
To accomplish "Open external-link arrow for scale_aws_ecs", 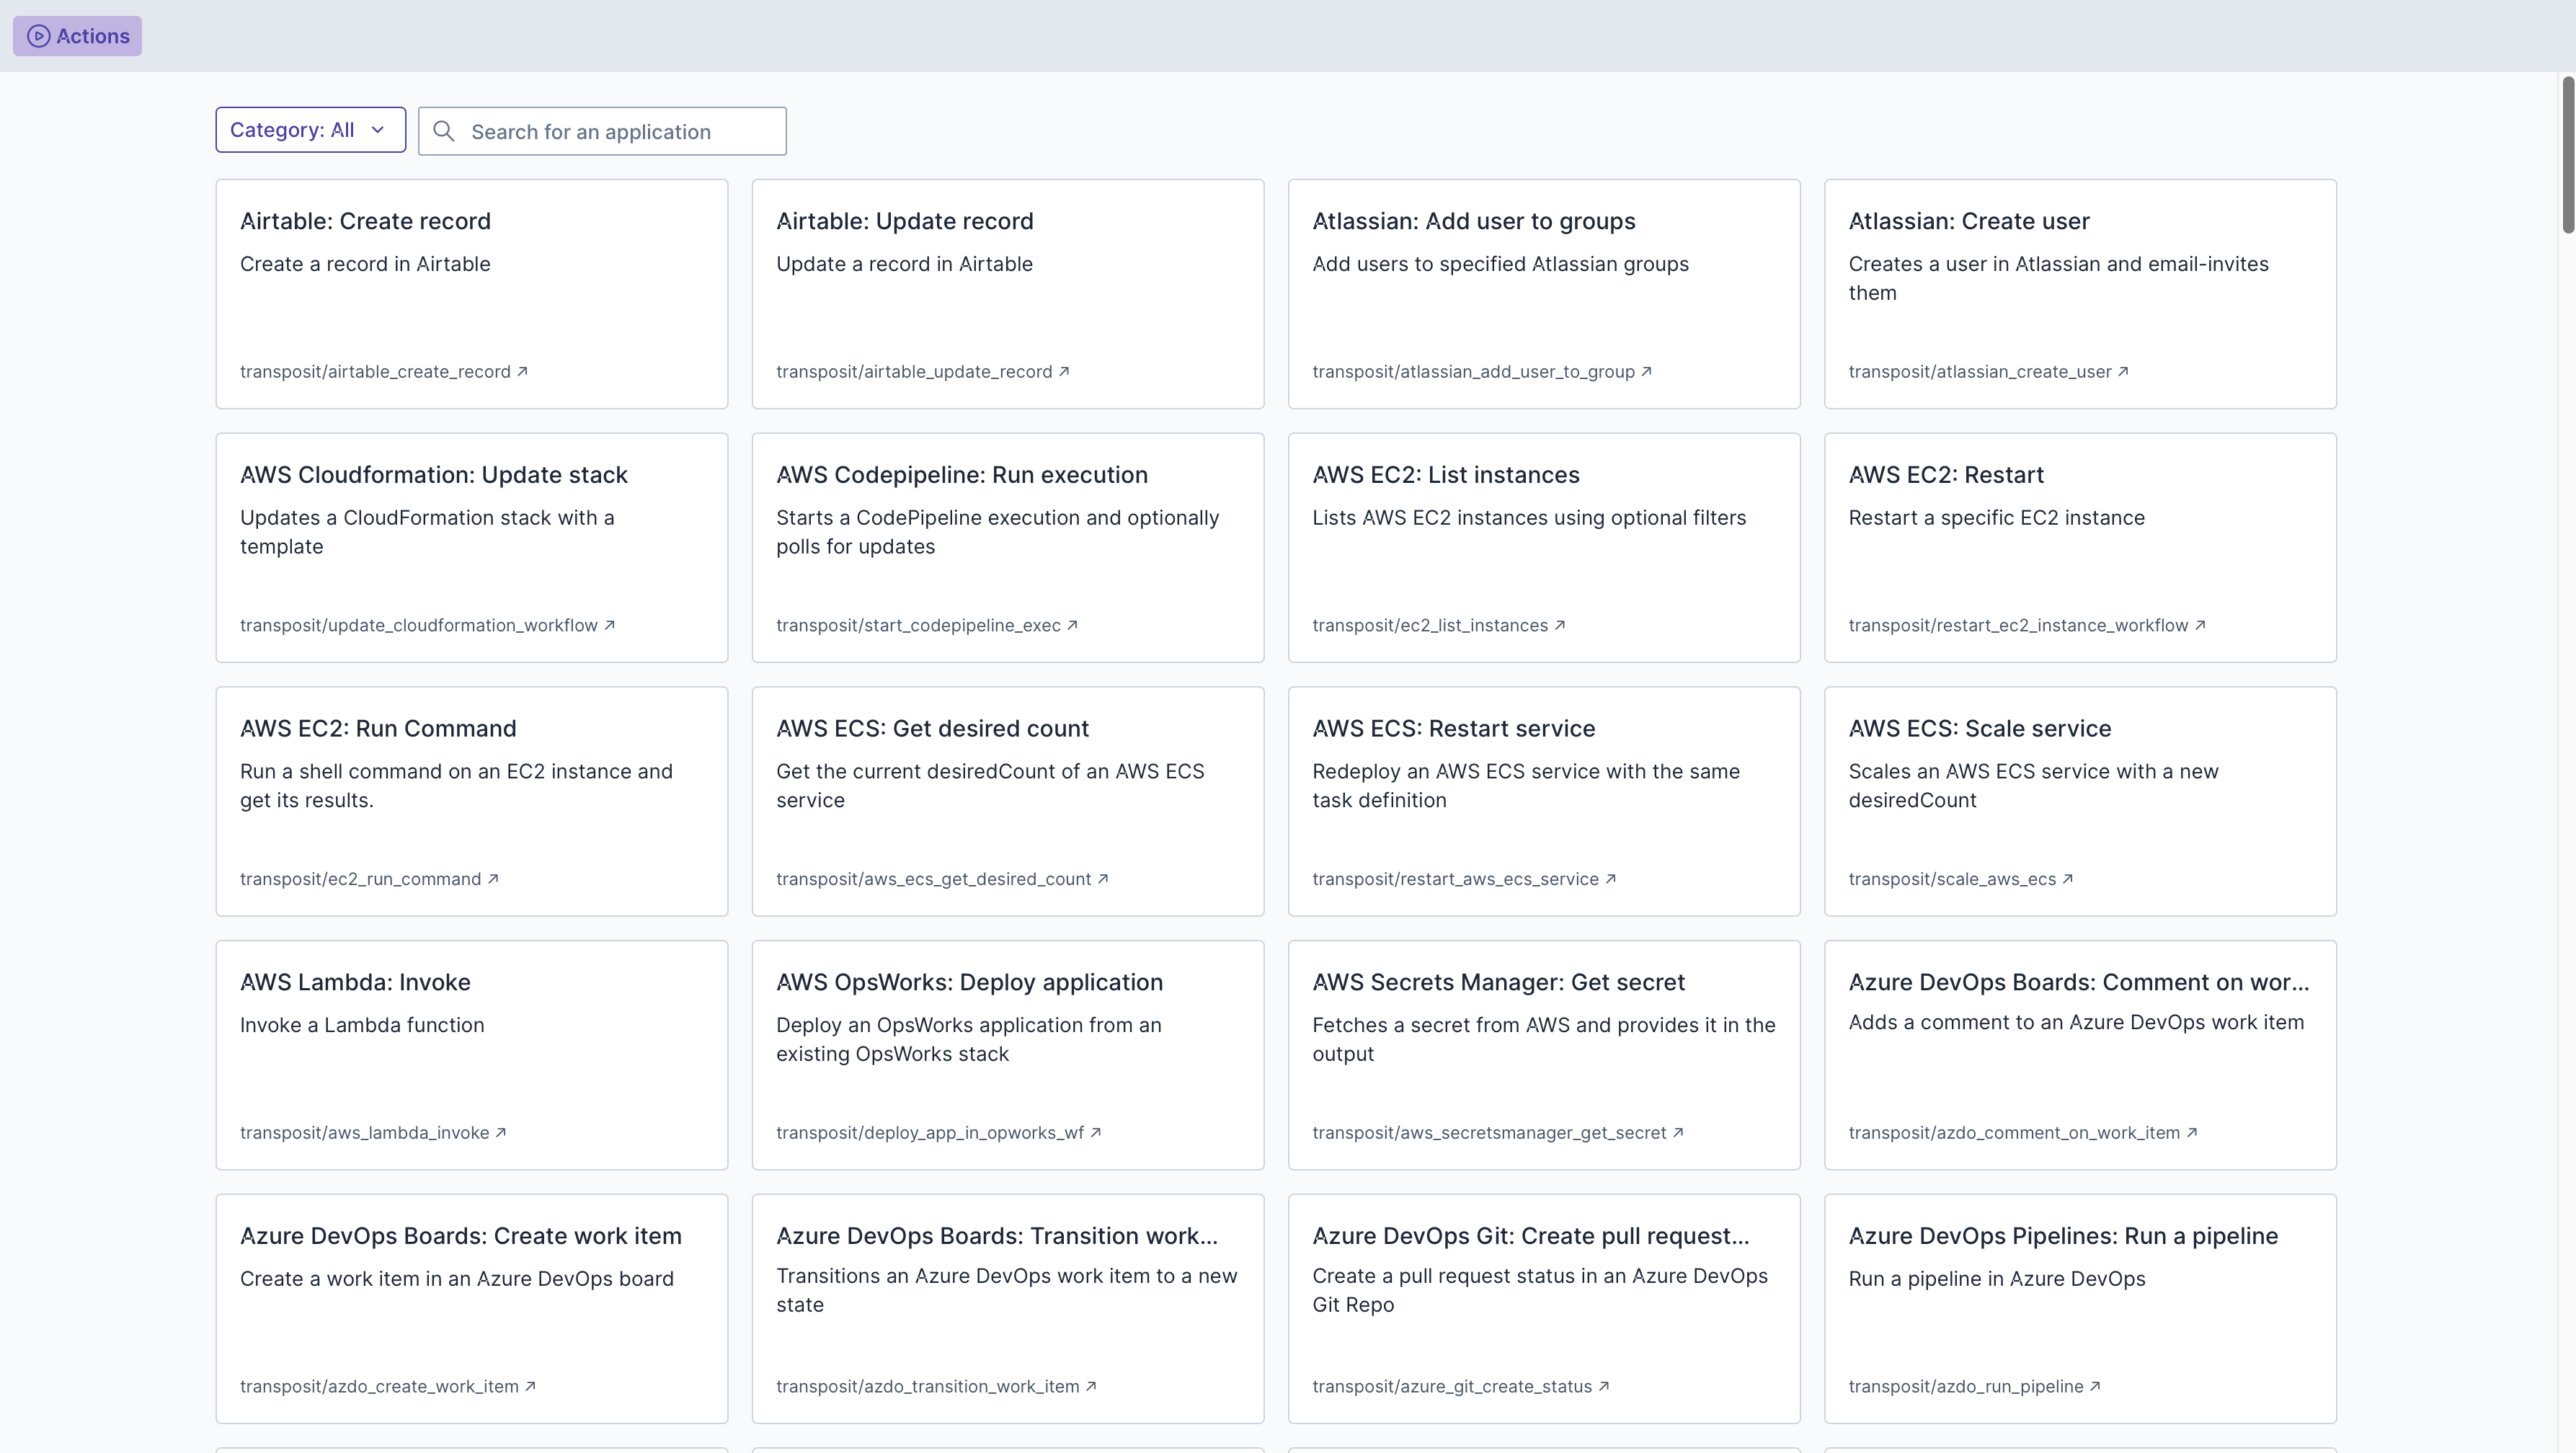I will pos(2068,879).
